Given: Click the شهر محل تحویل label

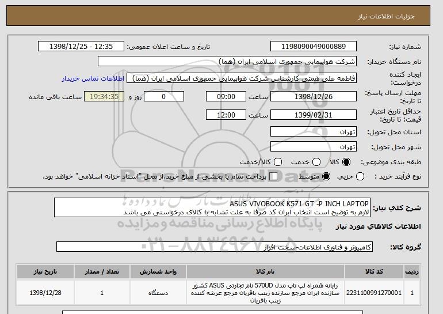Looking at the screenshot, I should (x=396, y=147).
